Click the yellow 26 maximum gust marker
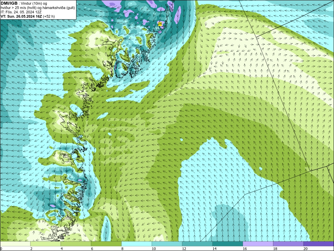Screen dimensions: 334x251 (160, 24)
